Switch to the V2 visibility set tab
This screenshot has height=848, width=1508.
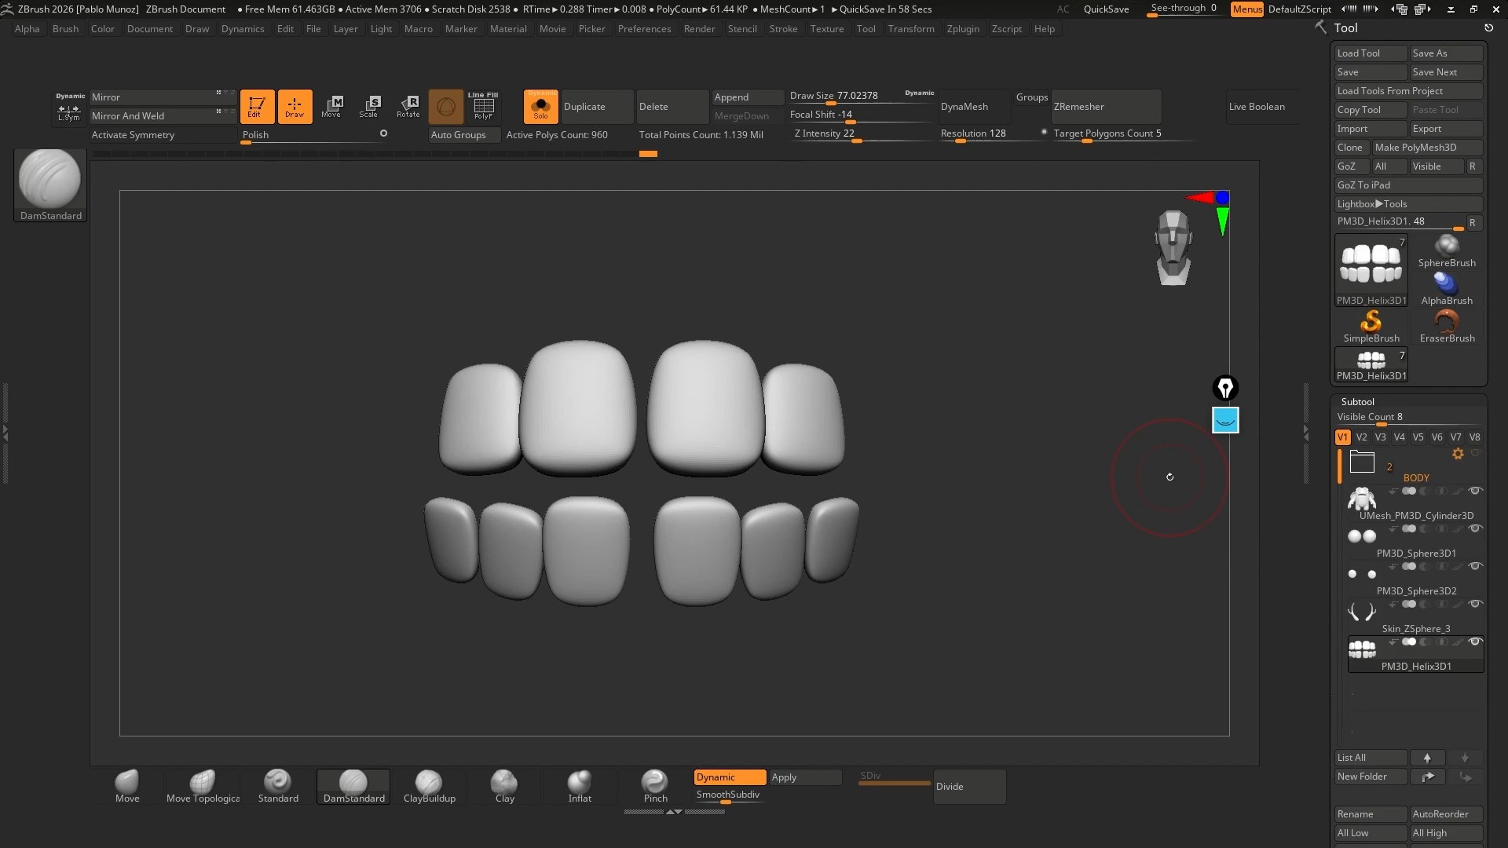coord(1361,437)
